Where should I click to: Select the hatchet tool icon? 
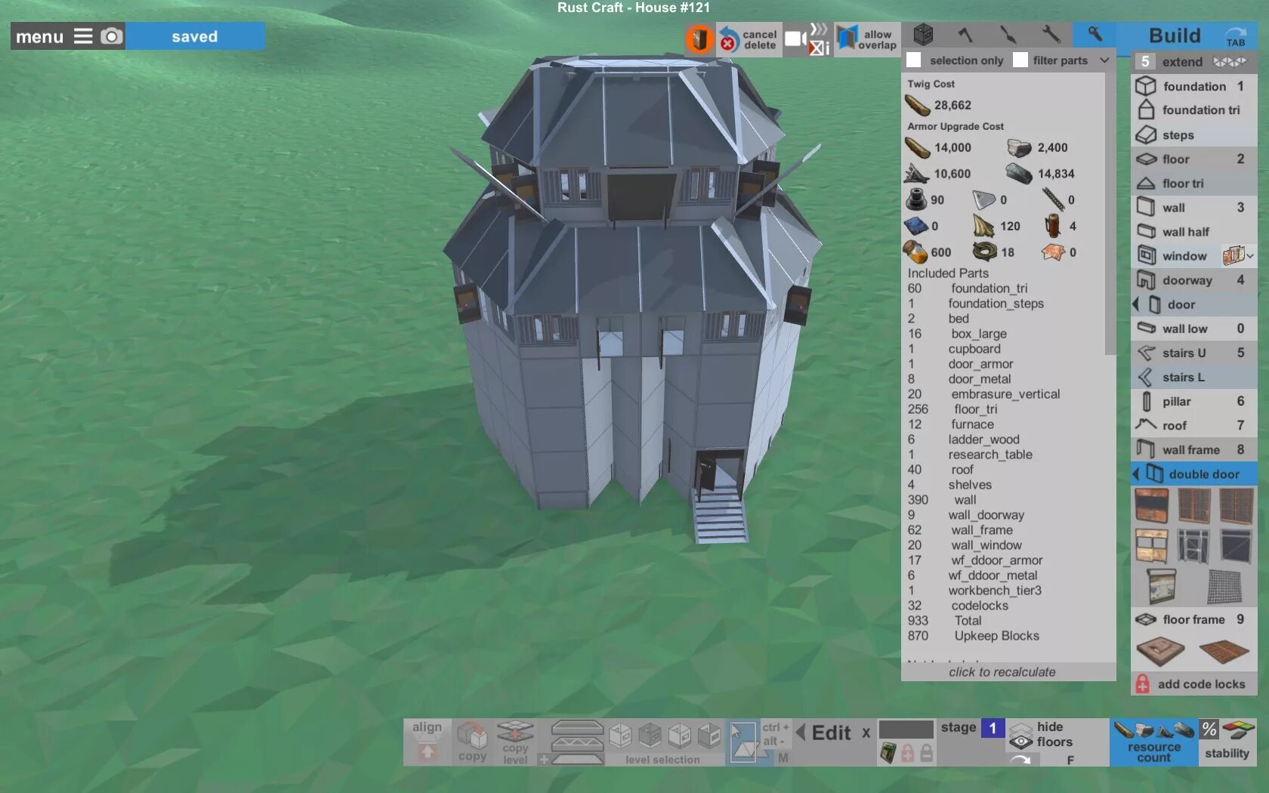click(965, 35)
